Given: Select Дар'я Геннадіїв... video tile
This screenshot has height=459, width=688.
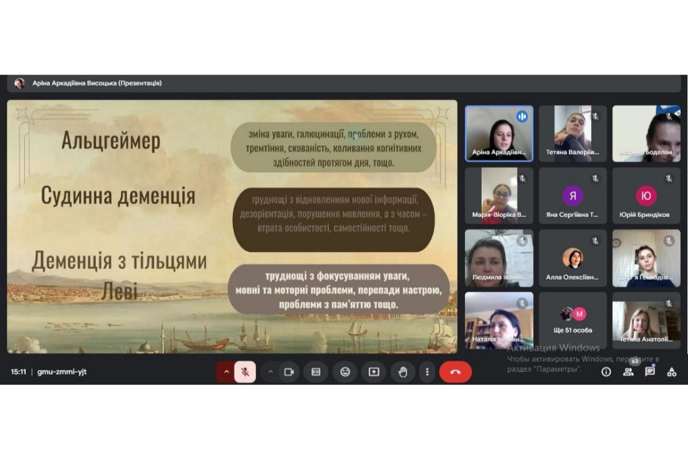Looking at the screenshot, I should click(646, 258).
